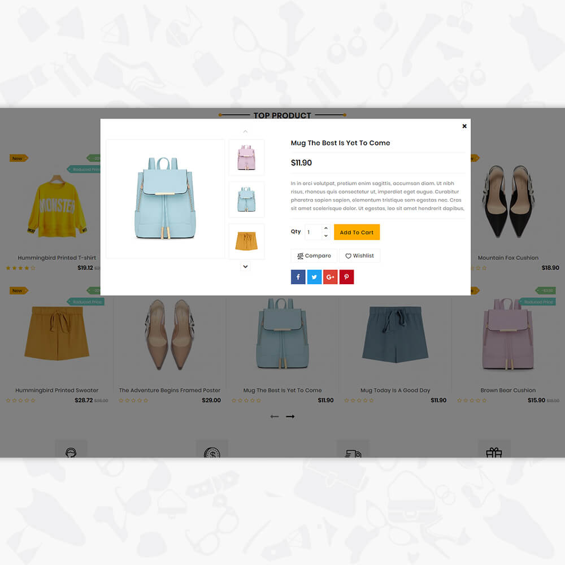Image resolution: width=565 pixels, height=565 pixels.
Task: Open Brown Bear Cushion product link
Action: 508,390
